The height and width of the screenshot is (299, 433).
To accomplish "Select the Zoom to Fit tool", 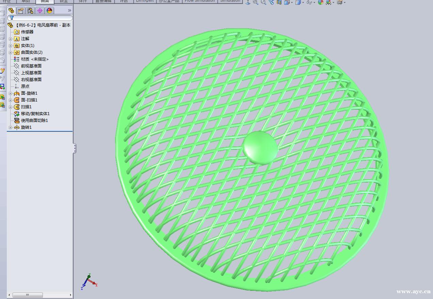I will pos(255,2).
